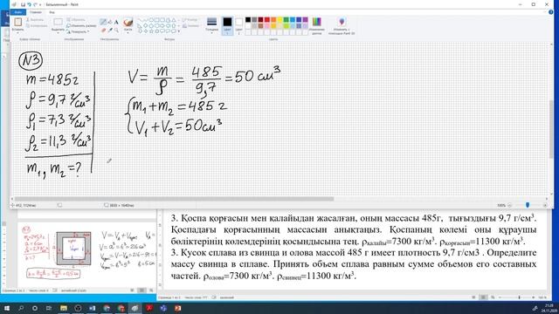The height and width of the screenshot is (314, 559).
Task: Activate Цвет 2 background color box
Action: tap(238, 25)
